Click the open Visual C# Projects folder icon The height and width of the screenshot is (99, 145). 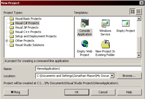[x=12, y=23]
